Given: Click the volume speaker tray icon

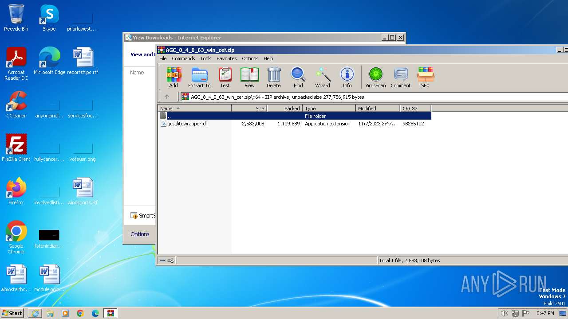Looking at the screenshot, I should 504,313.
